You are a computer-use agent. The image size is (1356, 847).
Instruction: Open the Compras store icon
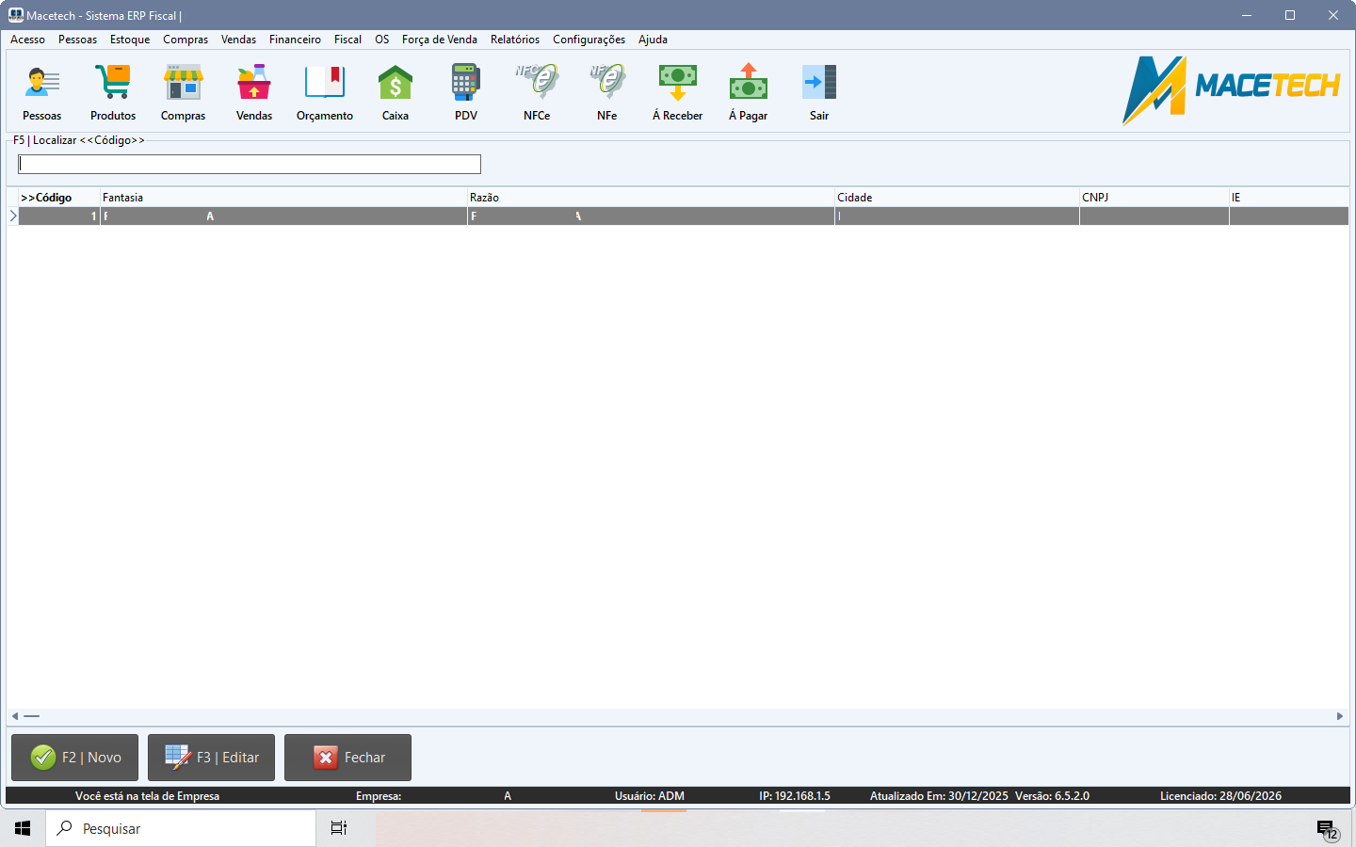pyautogui.click(x=183, y=84)
